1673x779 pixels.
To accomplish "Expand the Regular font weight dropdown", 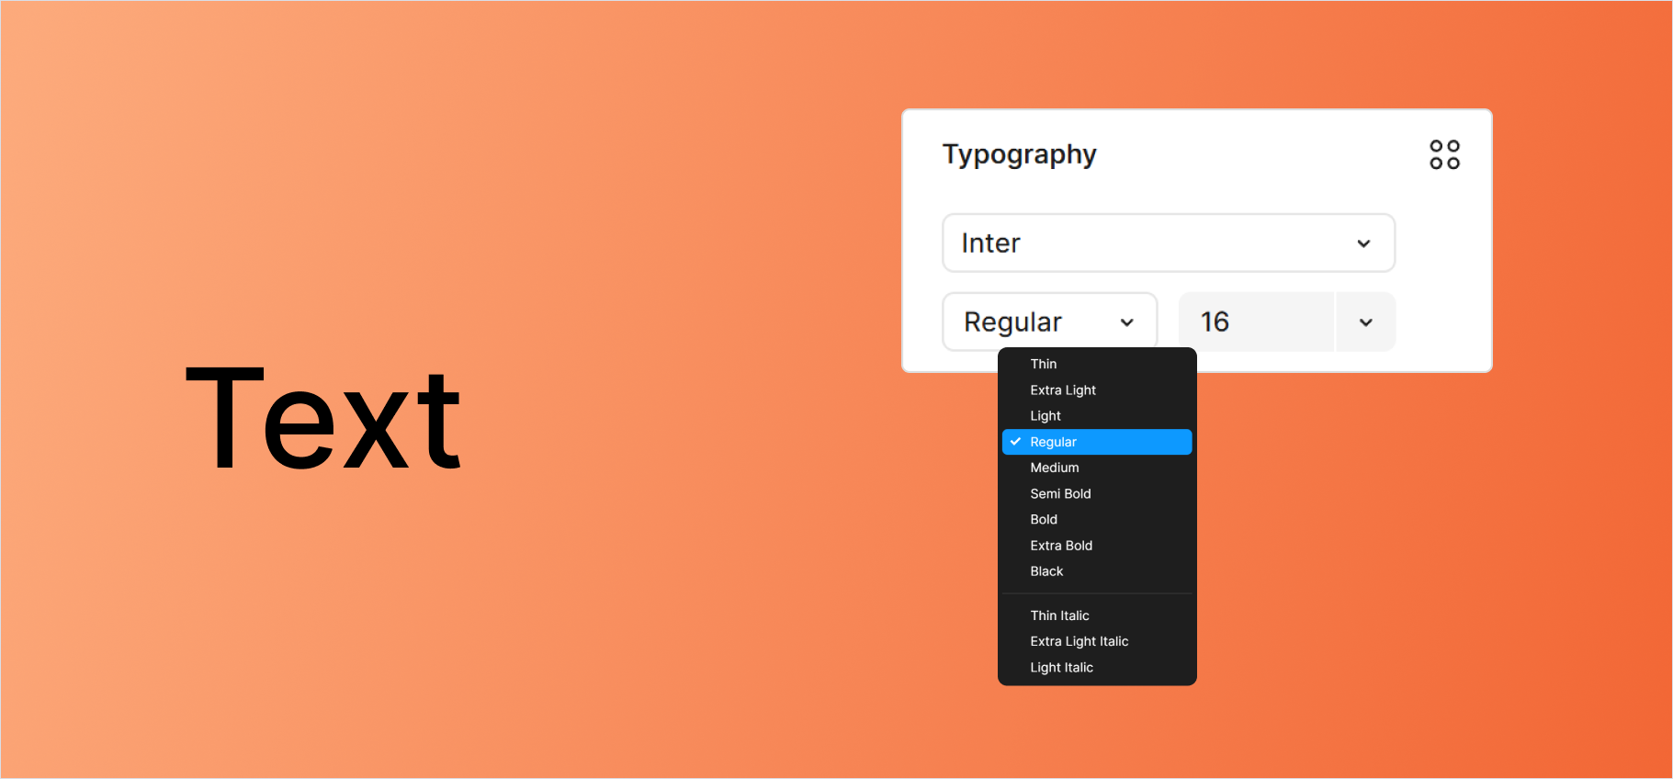I will coord(1049,322).
